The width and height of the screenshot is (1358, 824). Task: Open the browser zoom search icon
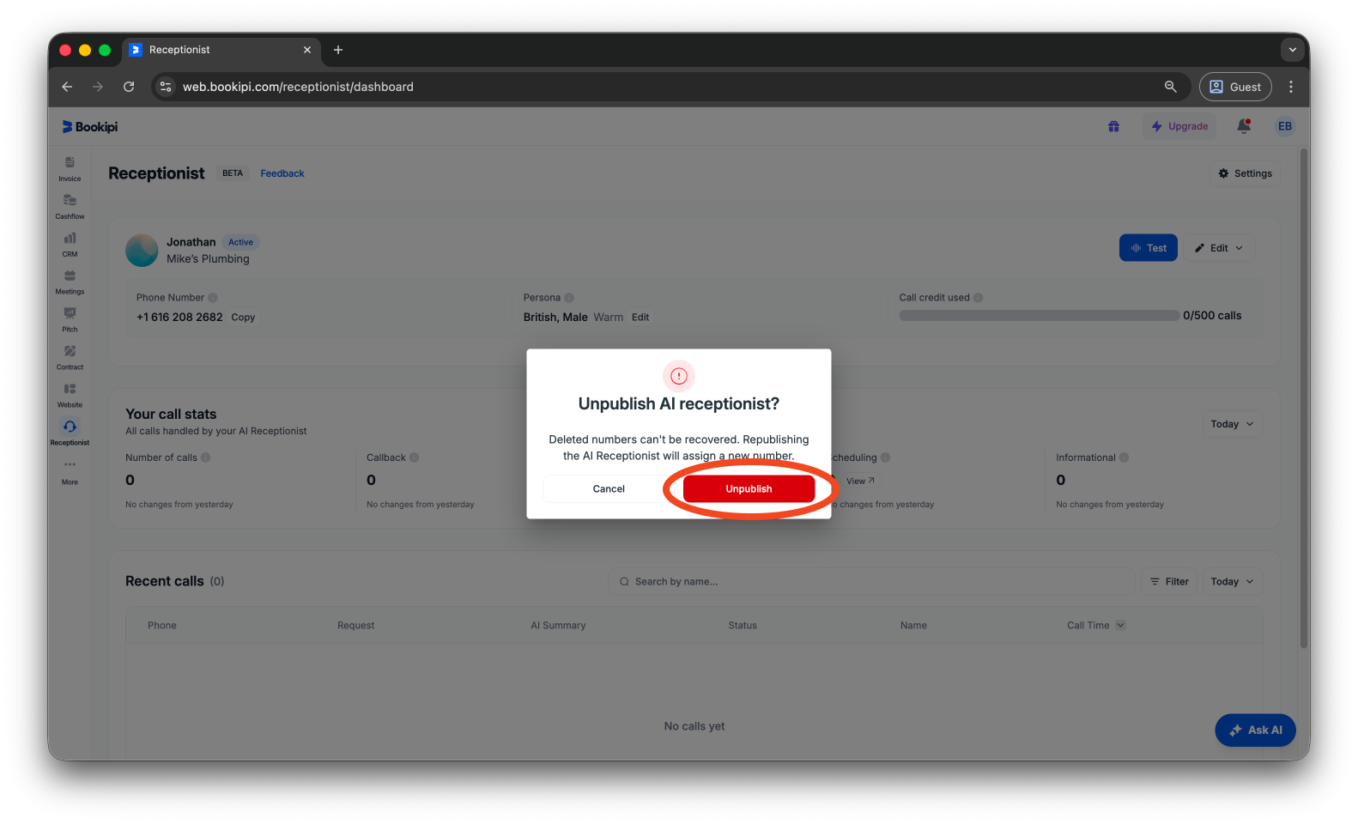[1170, 87]
